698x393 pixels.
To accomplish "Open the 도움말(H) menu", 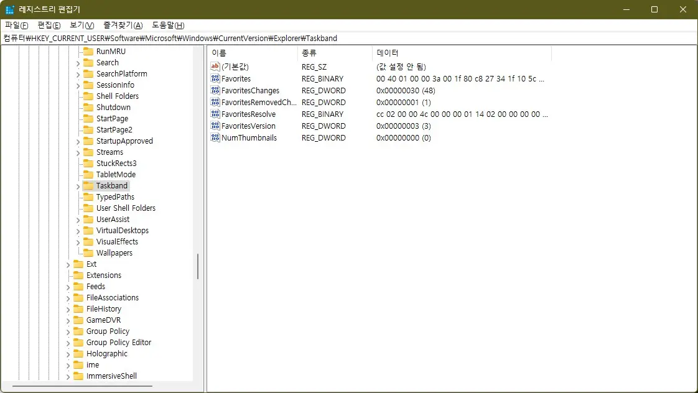I will click(168, 25).
